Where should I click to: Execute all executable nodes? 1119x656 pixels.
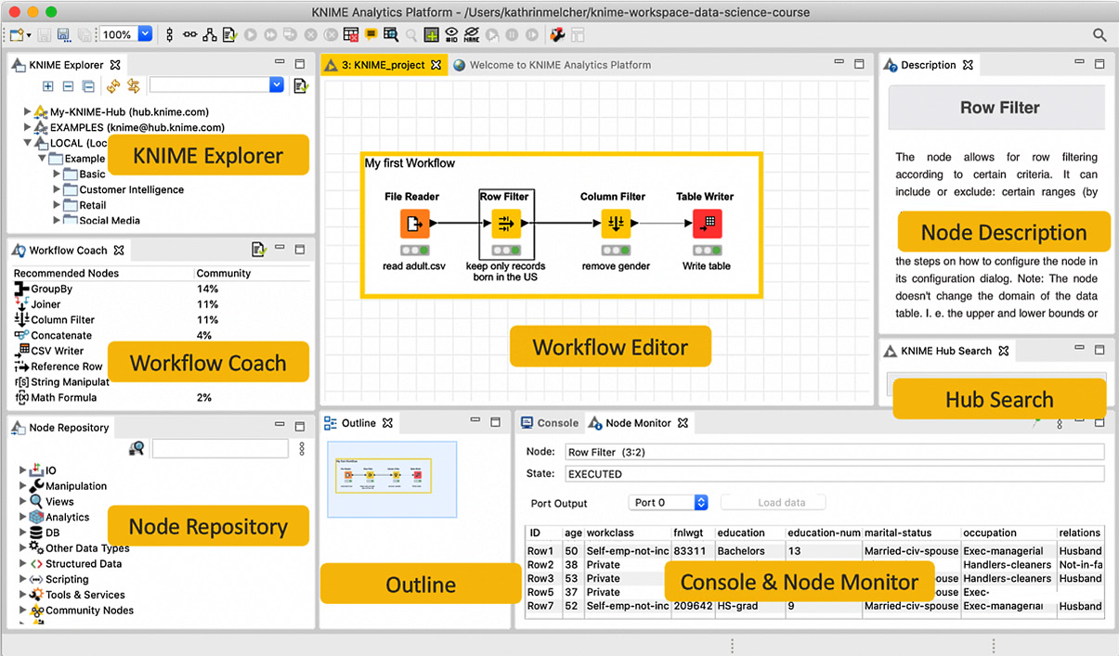[x=269, y=34]
